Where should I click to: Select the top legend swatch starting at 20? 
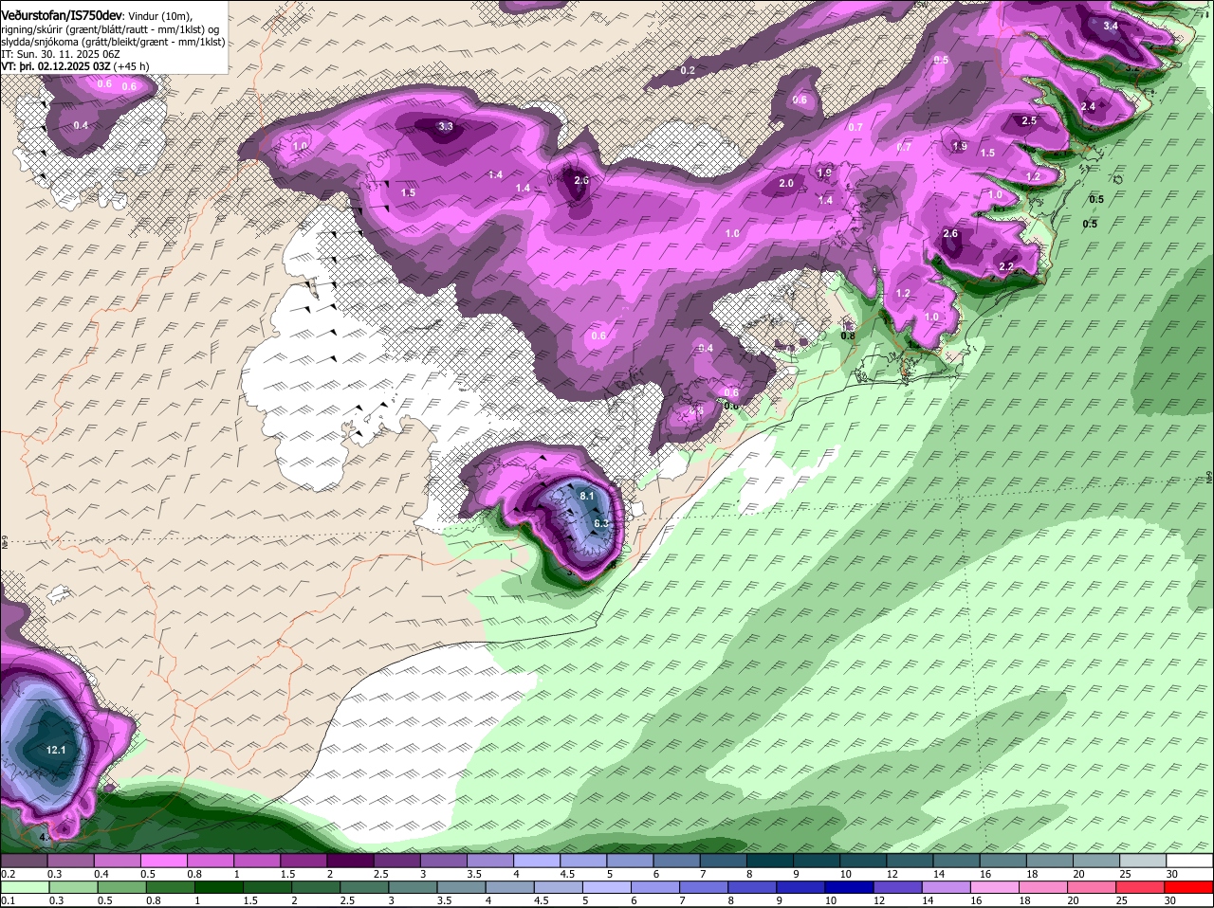pos(1097,861)
